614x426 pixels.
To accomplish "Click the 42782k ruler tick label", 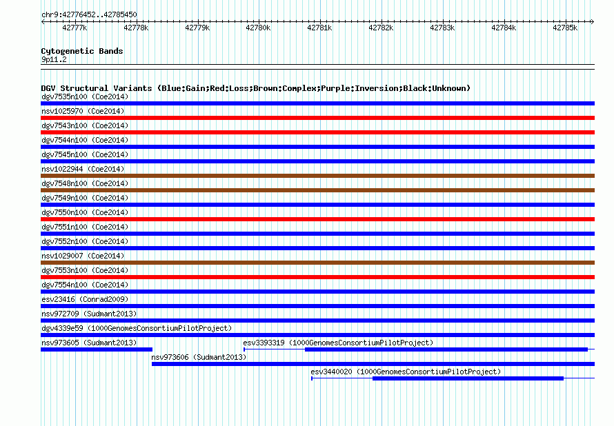I will pos(381,28).
